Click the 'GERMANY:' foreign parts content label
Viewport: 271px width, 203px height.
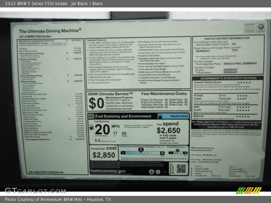(203, 51)
